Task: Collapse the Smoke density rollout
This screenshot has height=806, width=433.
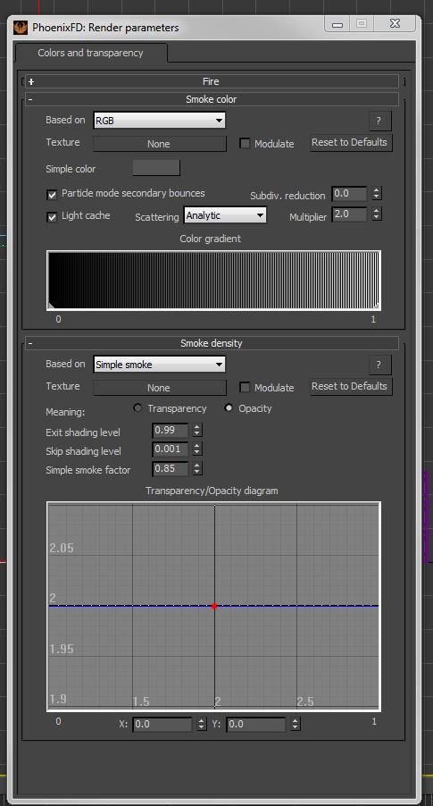Action: [211, 343]
